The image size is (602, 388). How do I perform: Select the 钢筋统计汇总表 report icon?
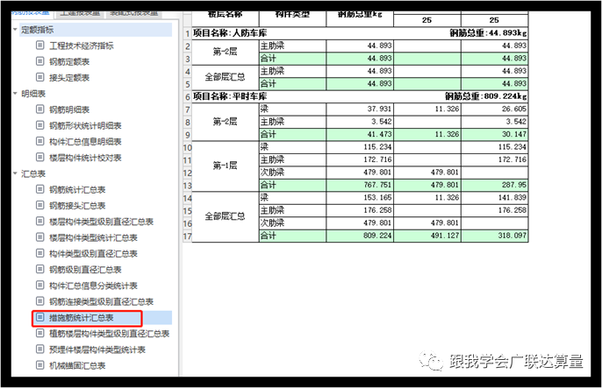40,189
